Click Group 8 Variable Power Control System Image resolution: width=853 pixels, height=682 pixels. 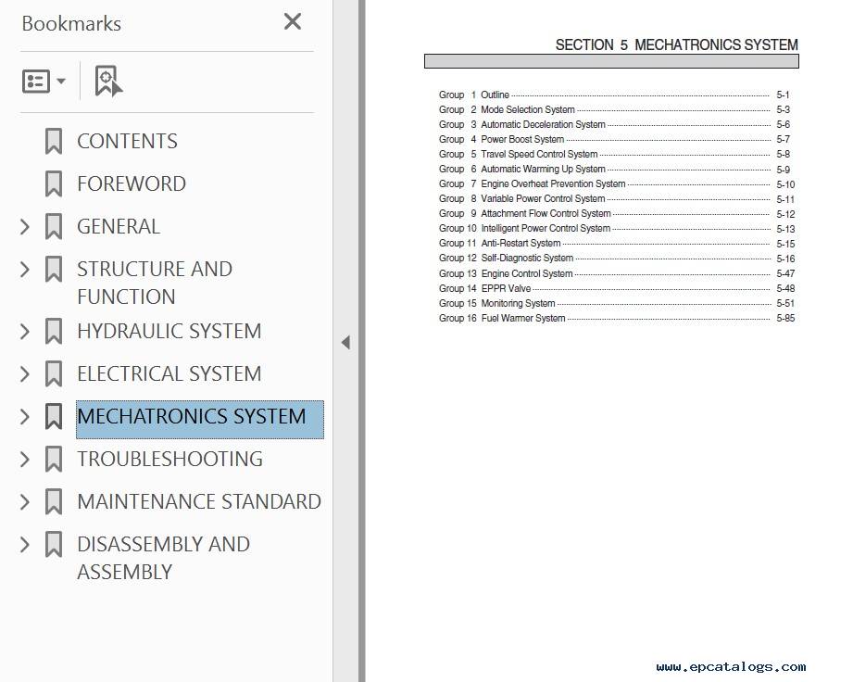click(x=616, y=198)
